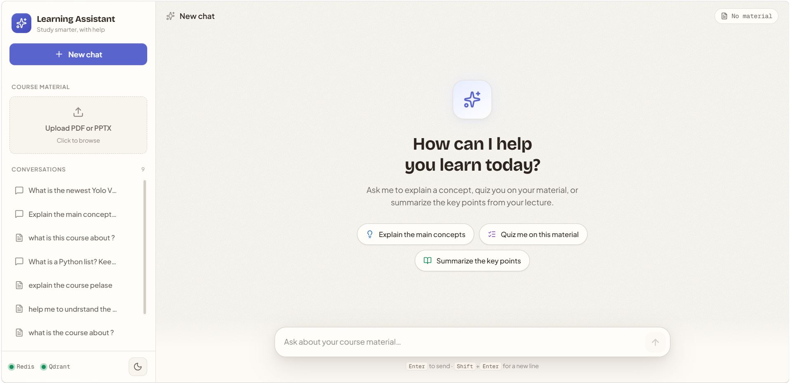
Task: Click the Redis status indicator
Action: 21,367
